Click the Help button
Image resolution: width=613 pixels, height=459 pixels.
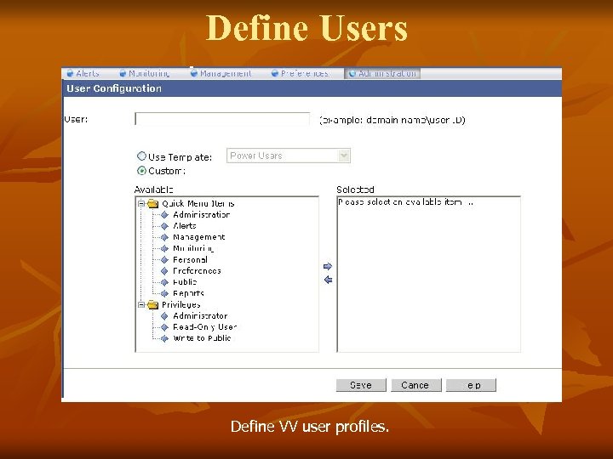471,385
